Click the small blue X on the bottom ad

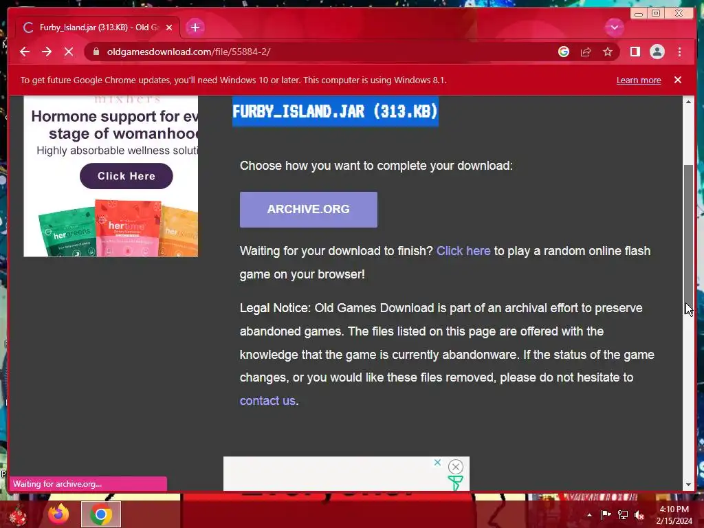click(437, 462)
